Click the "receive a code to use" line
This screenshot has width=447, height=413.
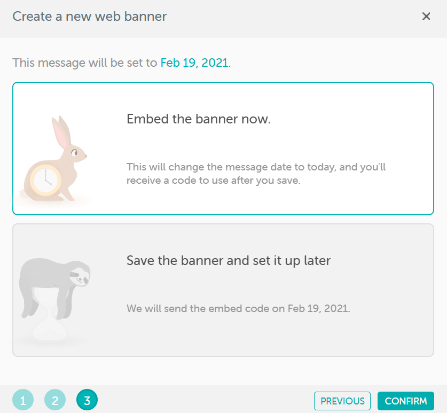214,181
